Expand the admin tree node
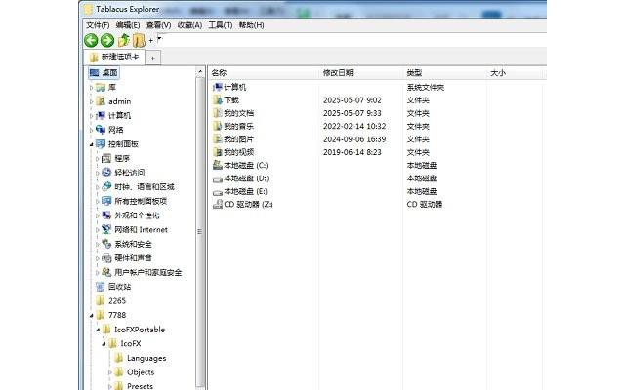Viewport: 625px width, 390px height. [x=91, y=101]
